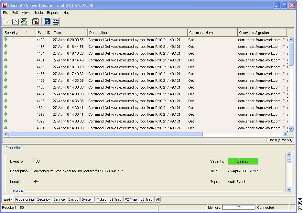Click the bell icon for event 4481
Viewport: 303px width, 213px height.
tap(6, 60)
